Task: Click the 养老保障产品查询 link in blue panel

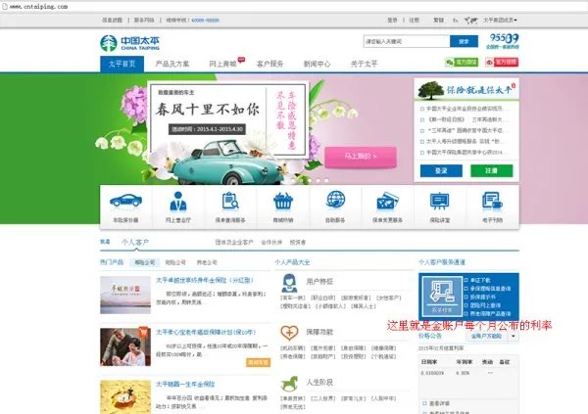Action: tap(490, 313)
